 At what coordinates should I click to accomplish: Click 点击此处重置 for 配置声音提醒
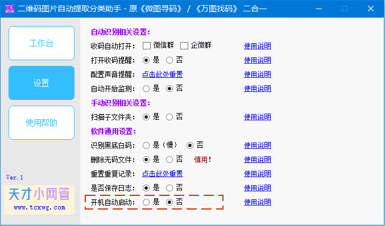[x=163, y=74]
